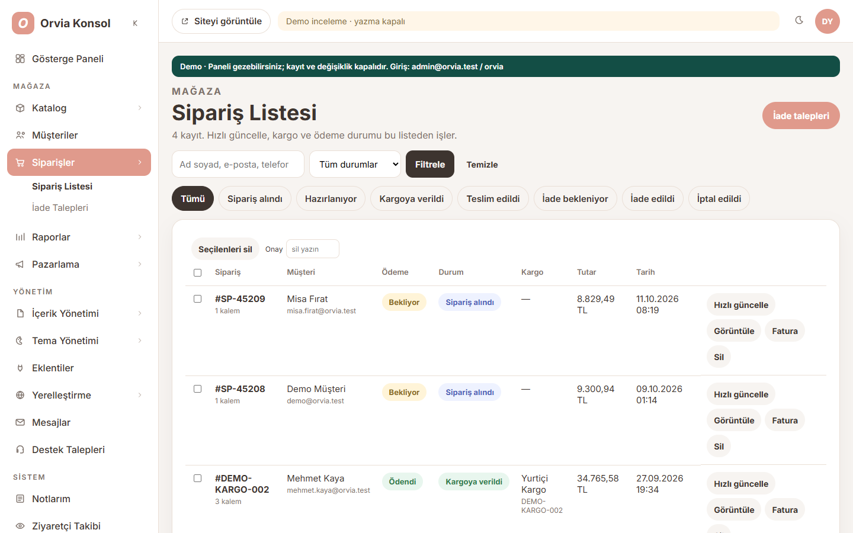
Task: Click the Filtrele button
Action: click(x=430, y=164)
